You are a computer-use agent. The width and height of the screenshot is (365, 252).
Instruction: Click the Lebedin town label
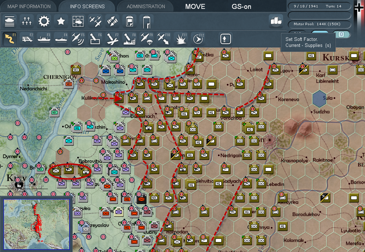[x=276, y=184]
